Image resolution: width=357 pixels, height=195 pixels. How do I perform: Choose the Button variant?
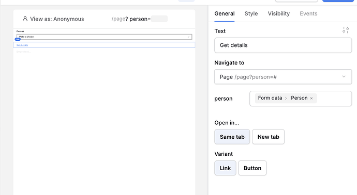click(252, 168)
